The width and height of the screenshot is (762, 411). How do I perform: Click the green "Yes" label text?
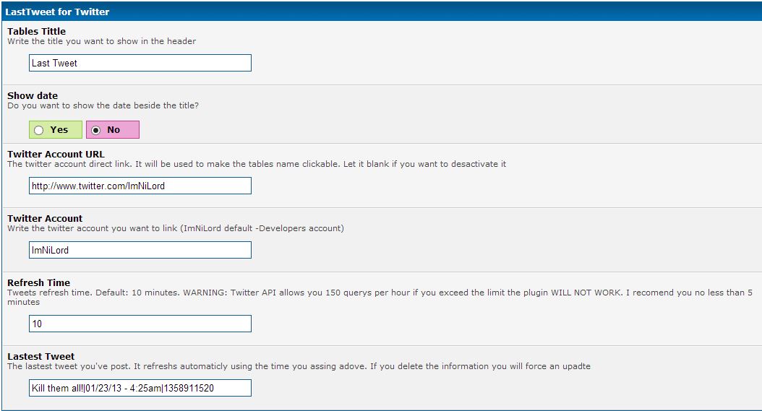(x=59, y=130)
